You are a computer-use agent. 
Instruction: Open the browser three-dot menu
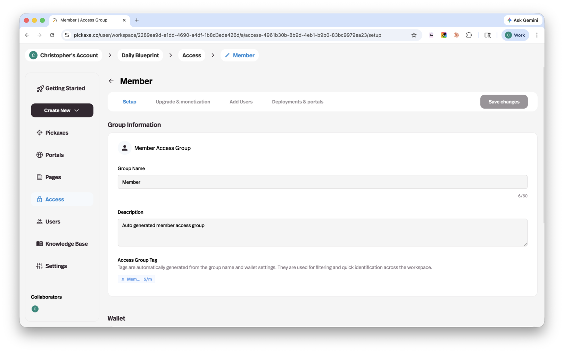pyautogui.click(x=537, y=35)
